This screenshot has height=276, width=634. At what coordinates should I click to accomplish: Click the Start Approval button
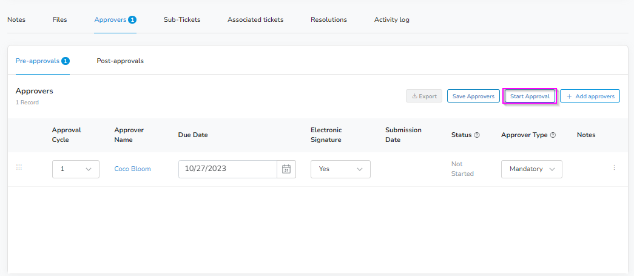click(530, 96)
